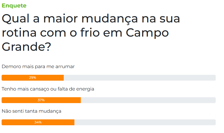Click gray remainder of the 37% bar
Viewport: 224px width, 133px height.
pos(148,100)
